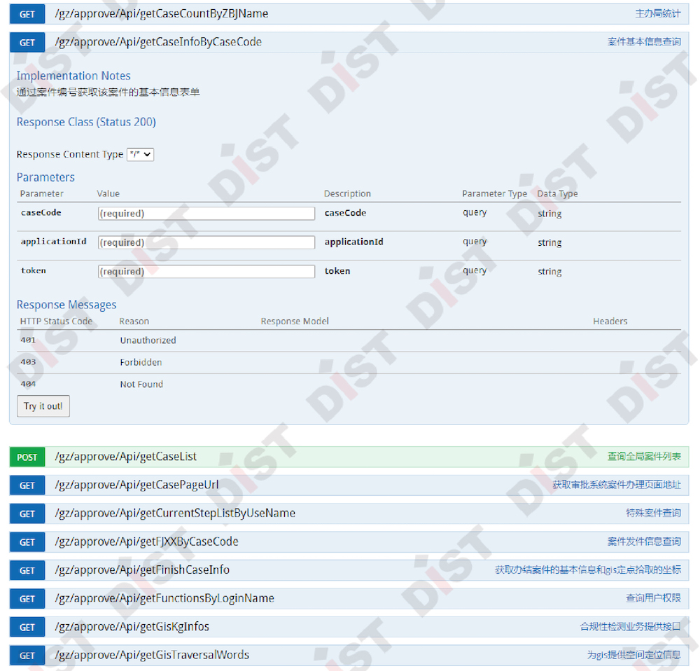Image resolution: width=700 pixels, height=671 pixels.
Task: Click the 主办局统计 description link
Action: click(657, 14)
